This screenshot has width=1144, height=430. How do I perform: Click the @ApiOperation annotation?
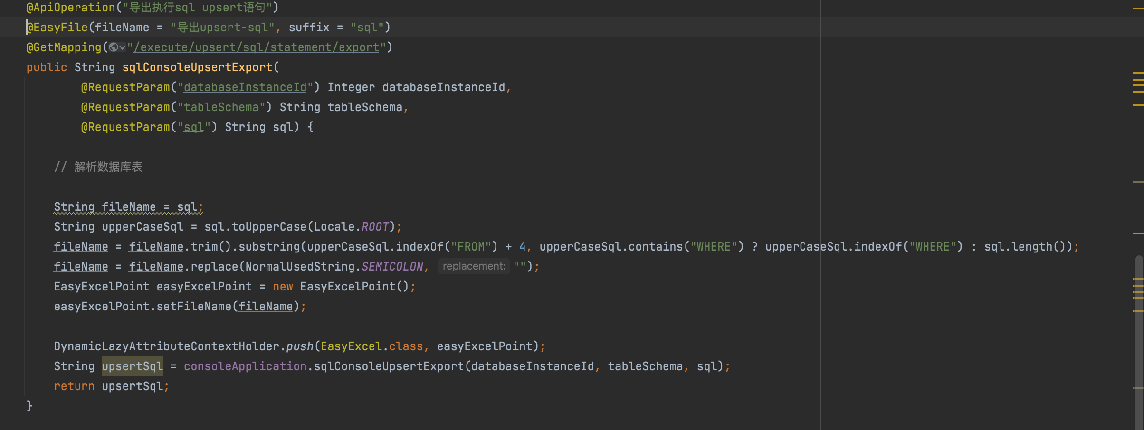coord(70,8)
